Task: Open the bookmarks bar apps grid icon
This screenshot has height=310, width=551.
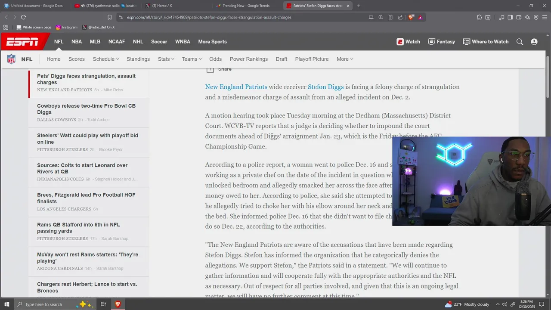Action: click(6, 27)
